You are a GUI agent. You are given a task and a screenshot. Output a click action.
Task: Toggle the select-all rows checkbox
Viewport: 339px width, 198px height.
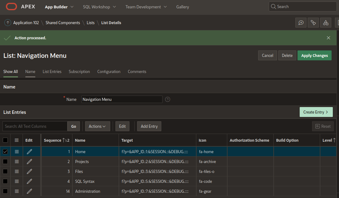(x=5, y=140)
